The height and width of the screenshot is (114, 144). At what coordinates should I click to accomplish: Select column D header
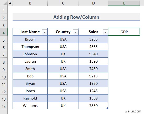93,3
